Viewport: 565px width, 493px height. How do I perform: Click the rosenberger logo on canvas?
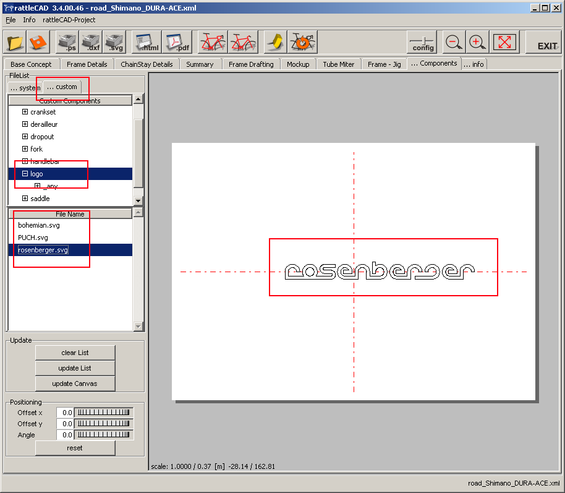click(380, 271)
